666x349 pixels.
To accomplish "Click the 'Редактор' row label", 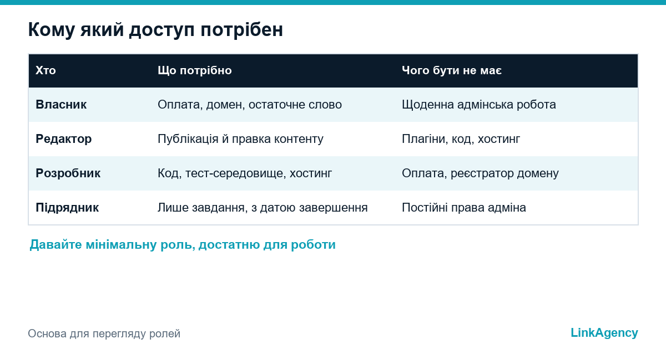I will [x=63, y=139].
